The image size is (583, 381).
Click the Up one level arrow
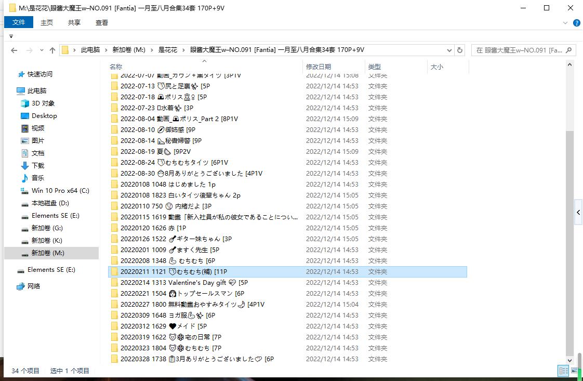point(52,50)
